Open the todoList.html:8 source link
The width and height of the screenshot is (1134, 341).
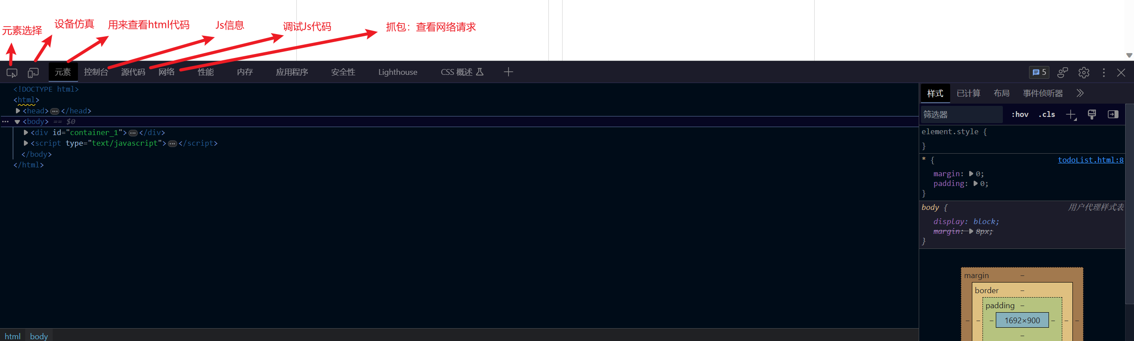coord(1091,160)
